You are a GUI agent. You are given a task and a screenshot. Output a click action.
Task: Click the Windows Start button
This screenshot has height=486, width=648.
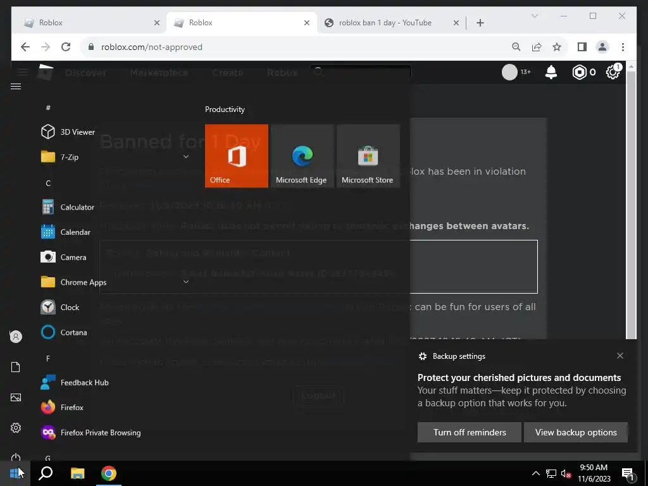(15, 473)
